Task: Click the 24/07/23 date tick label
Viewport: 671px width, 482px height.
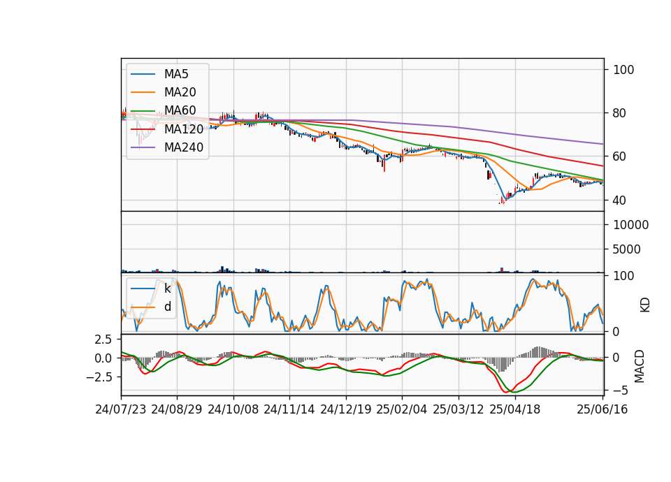Action: click(x=121, y=409)
